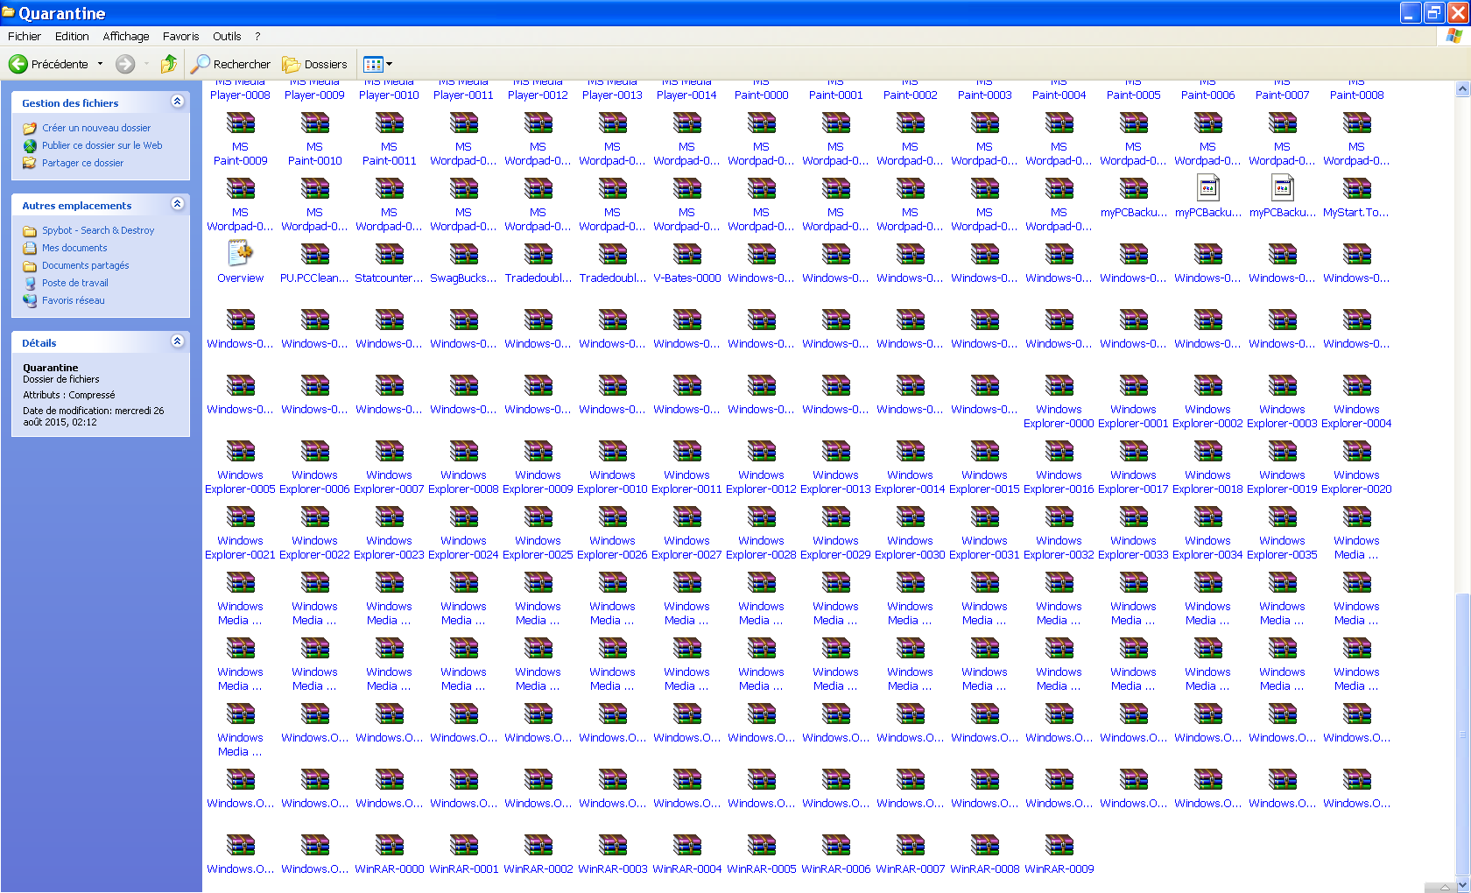Open the Outils menu
Screen dimensions: 1471x893
pyautogui.click(x=227, y=36)
